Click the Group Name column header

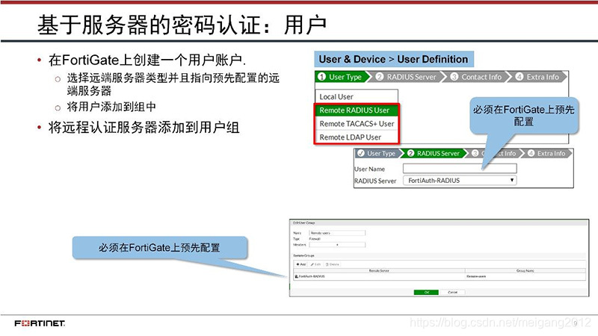pyautogui.click(x=525, y=270)
